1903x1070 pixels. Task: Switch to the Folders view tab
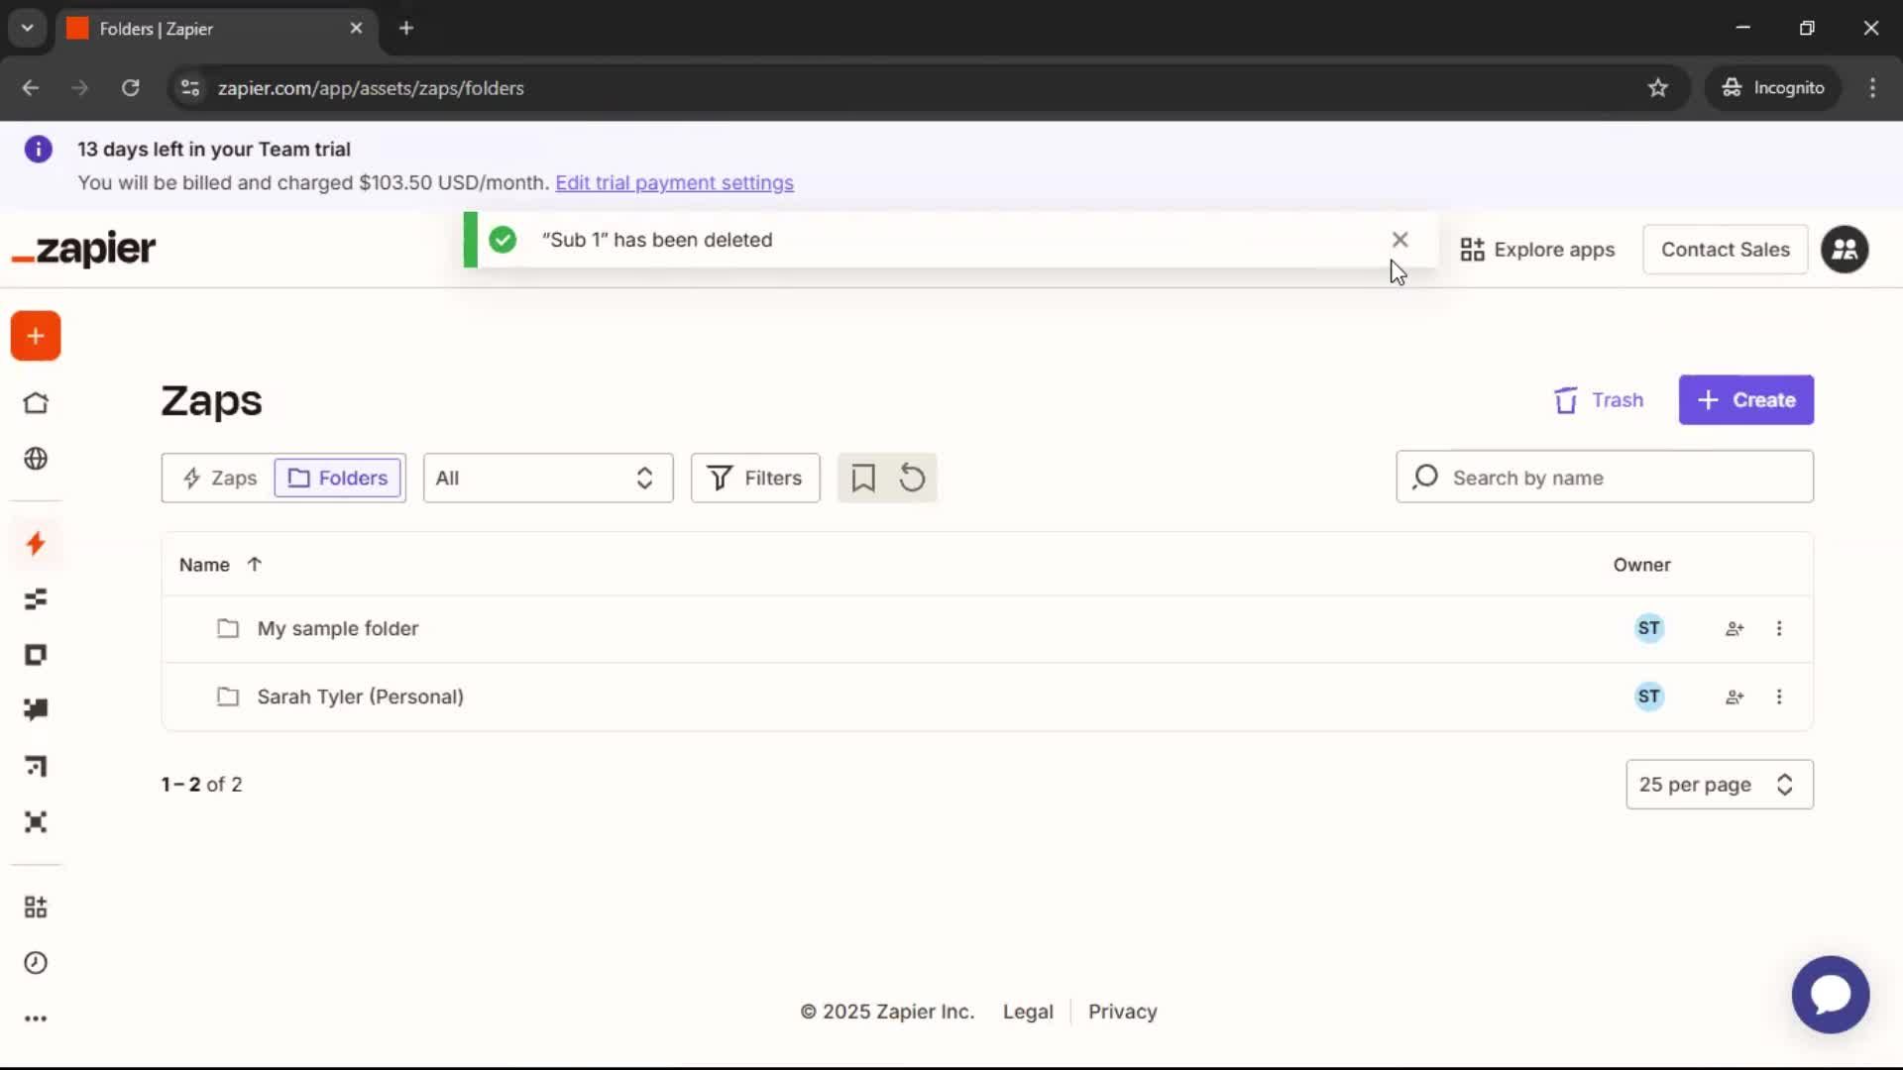point(338,479)
